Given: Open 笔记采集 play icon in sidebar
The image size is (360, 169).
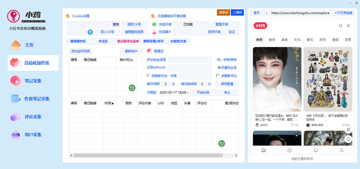Looking at the screenshot, I should pyautogui.click(x=16, y=81).
